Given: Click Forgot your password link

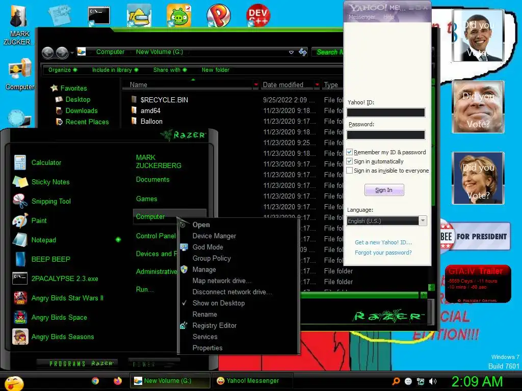Looking at the screenshot, I should (x=383, y=253).
